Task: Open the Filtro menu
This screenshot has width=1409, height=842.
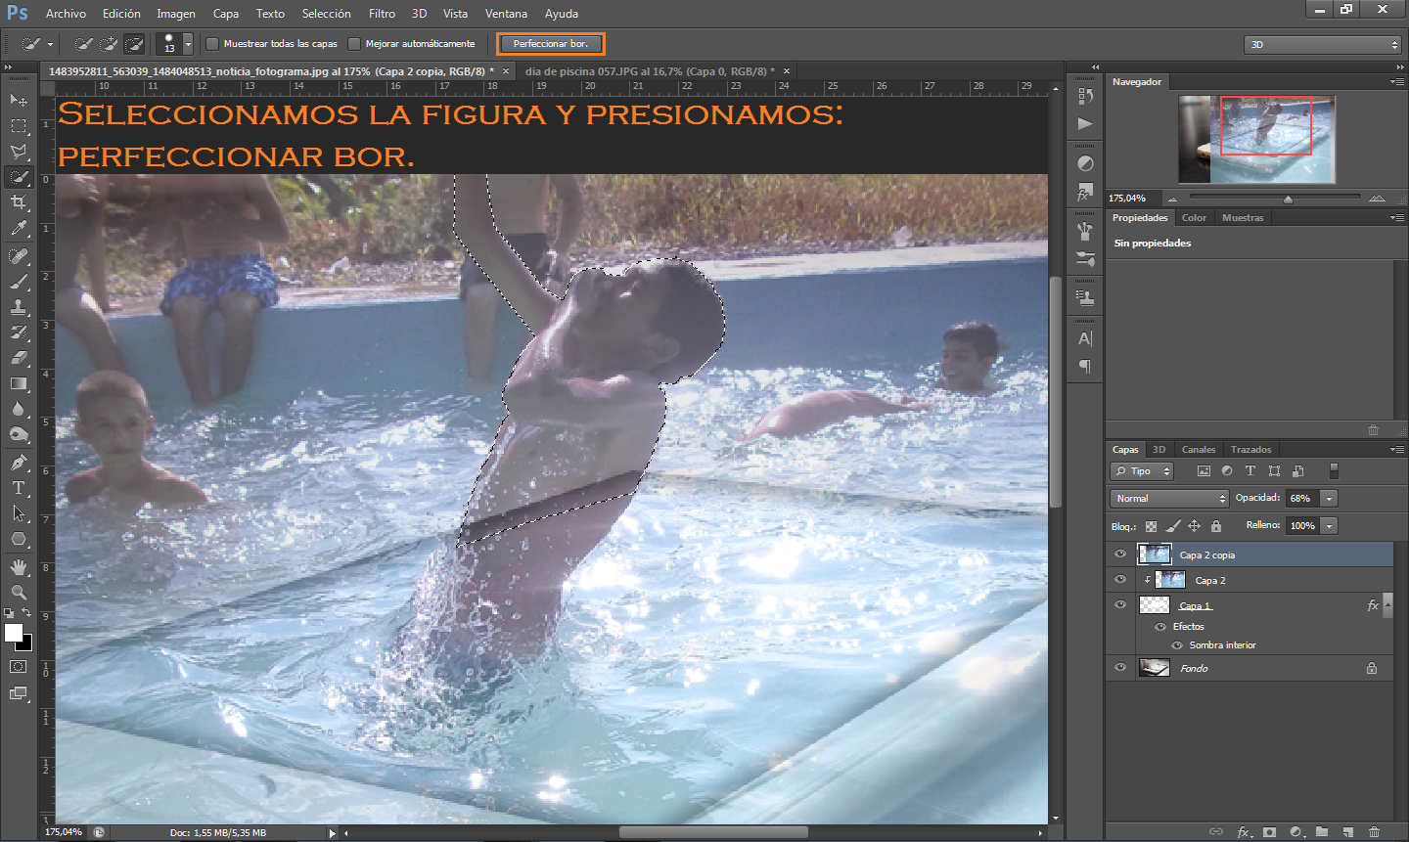Action: (382, 14)
